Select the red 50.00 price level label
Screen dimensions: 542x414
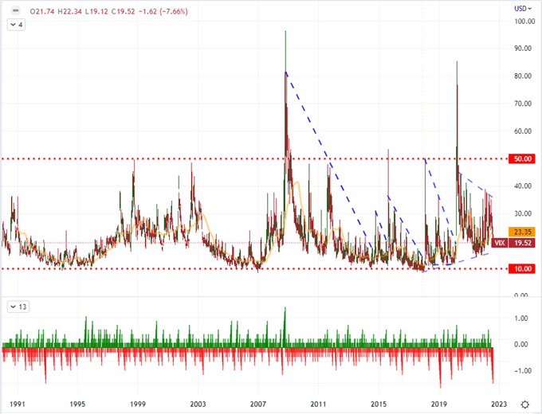pyautogui.click(x=522, y=158)
